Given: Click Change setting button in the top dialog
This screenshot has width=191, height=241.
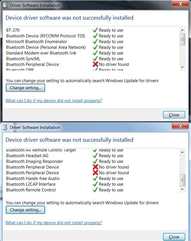Looking at the screenshot, I should coord(25,88).
